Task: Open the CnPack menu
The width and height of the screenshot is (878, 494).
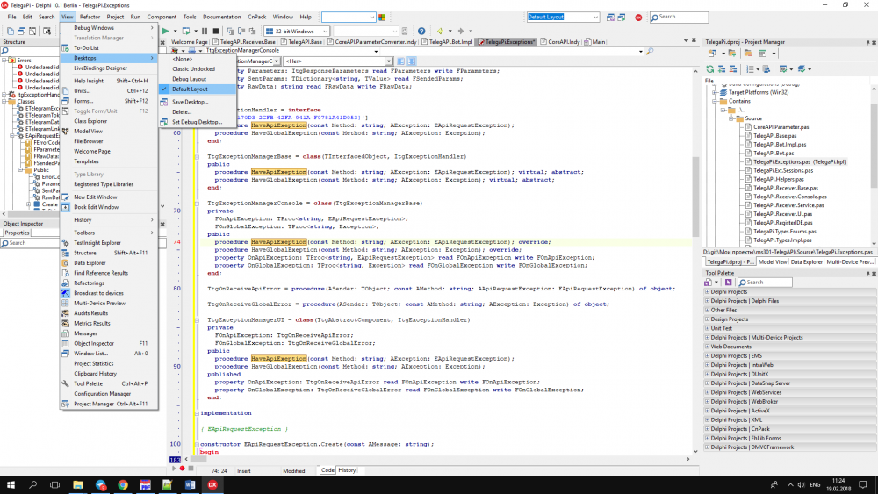Action: 257,17
